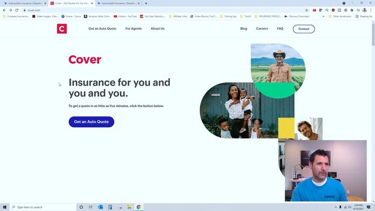The height and width of the screenshot is (211, 375).
Task: Go to the Blog page
Action: pyautogui.click(x=244, y=29)
